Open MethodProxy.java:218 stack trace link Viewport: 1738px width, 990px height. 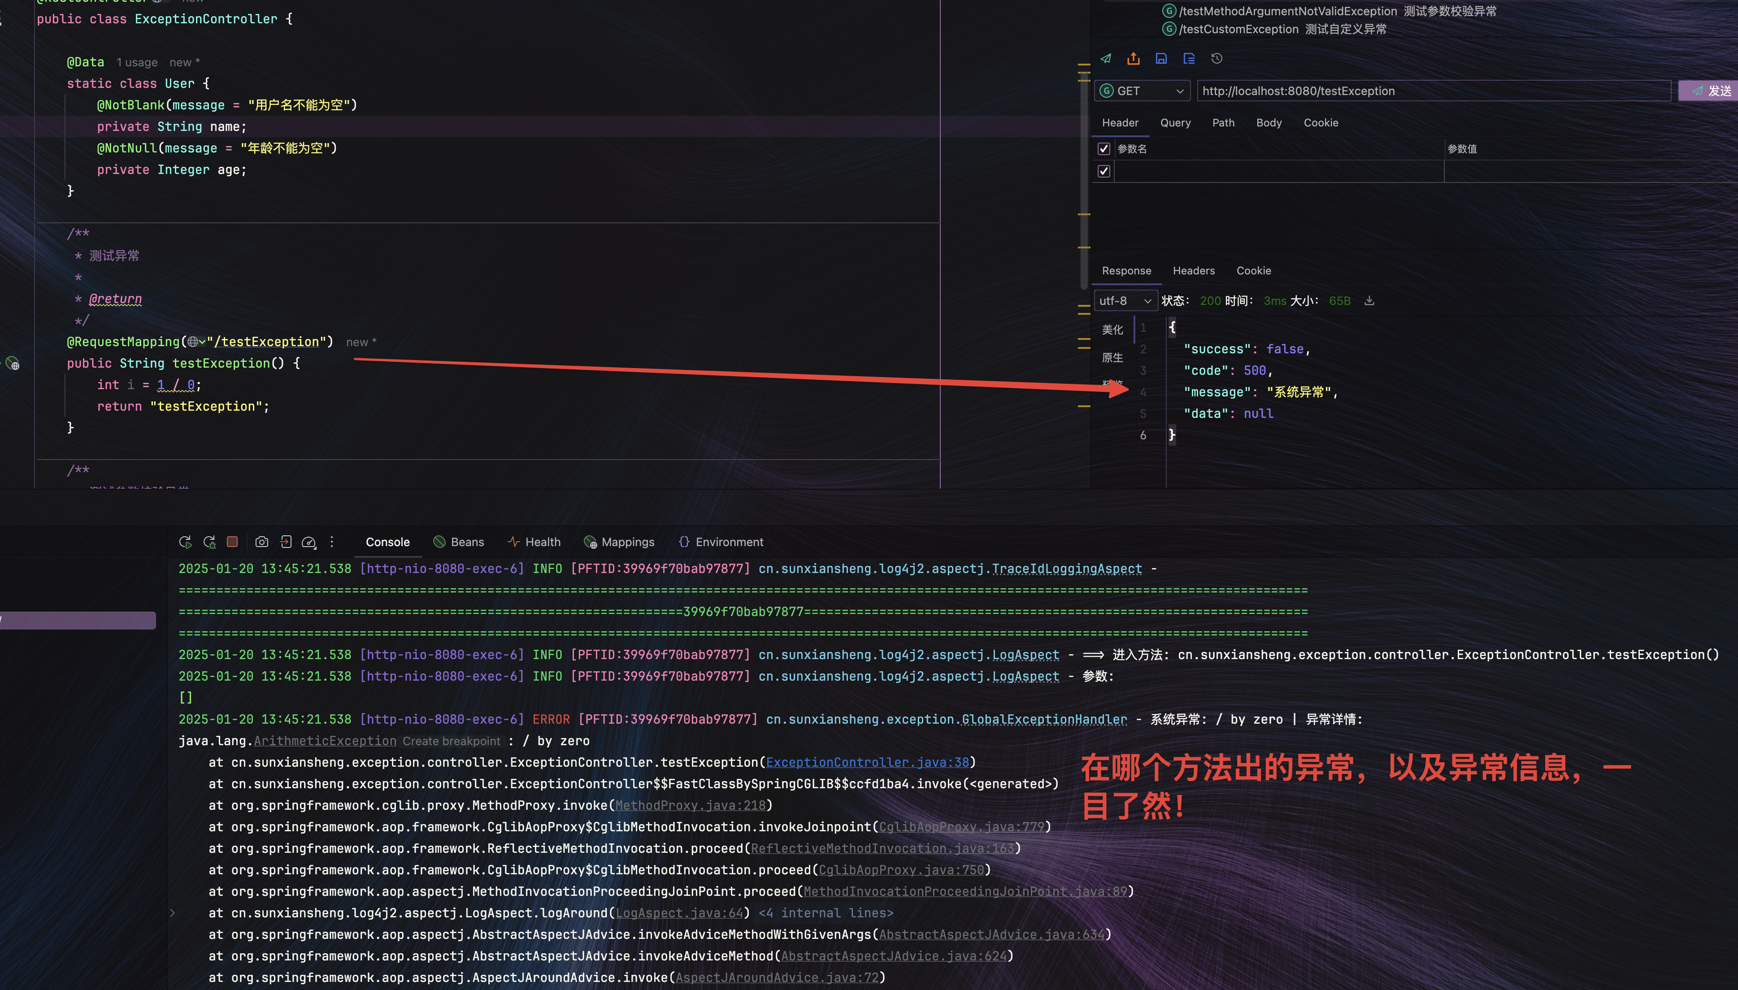coord(690,806)
